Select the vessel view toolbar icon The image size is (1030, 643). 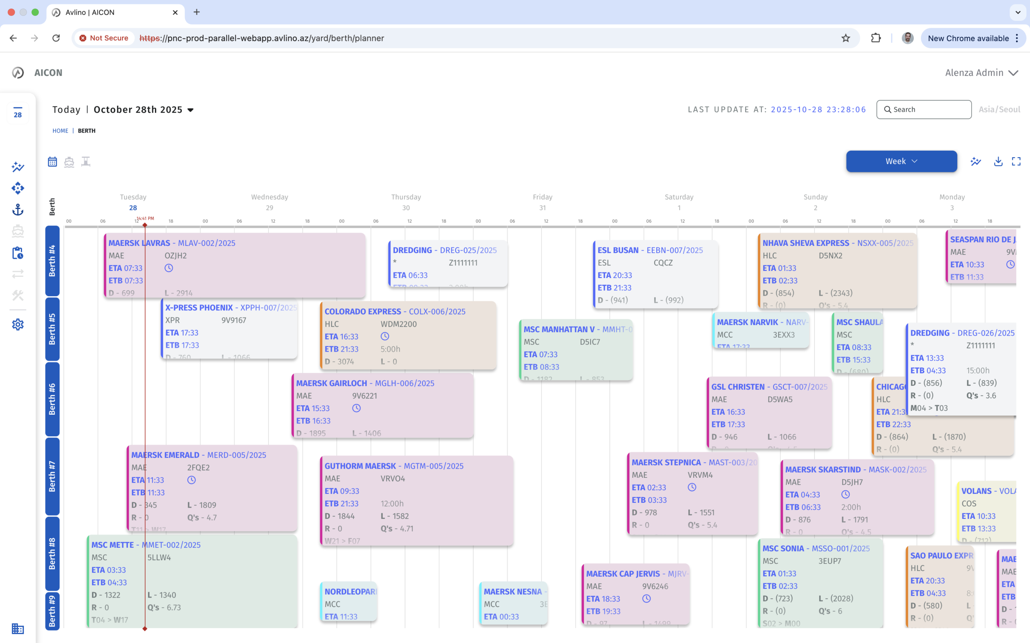[69, 162]
